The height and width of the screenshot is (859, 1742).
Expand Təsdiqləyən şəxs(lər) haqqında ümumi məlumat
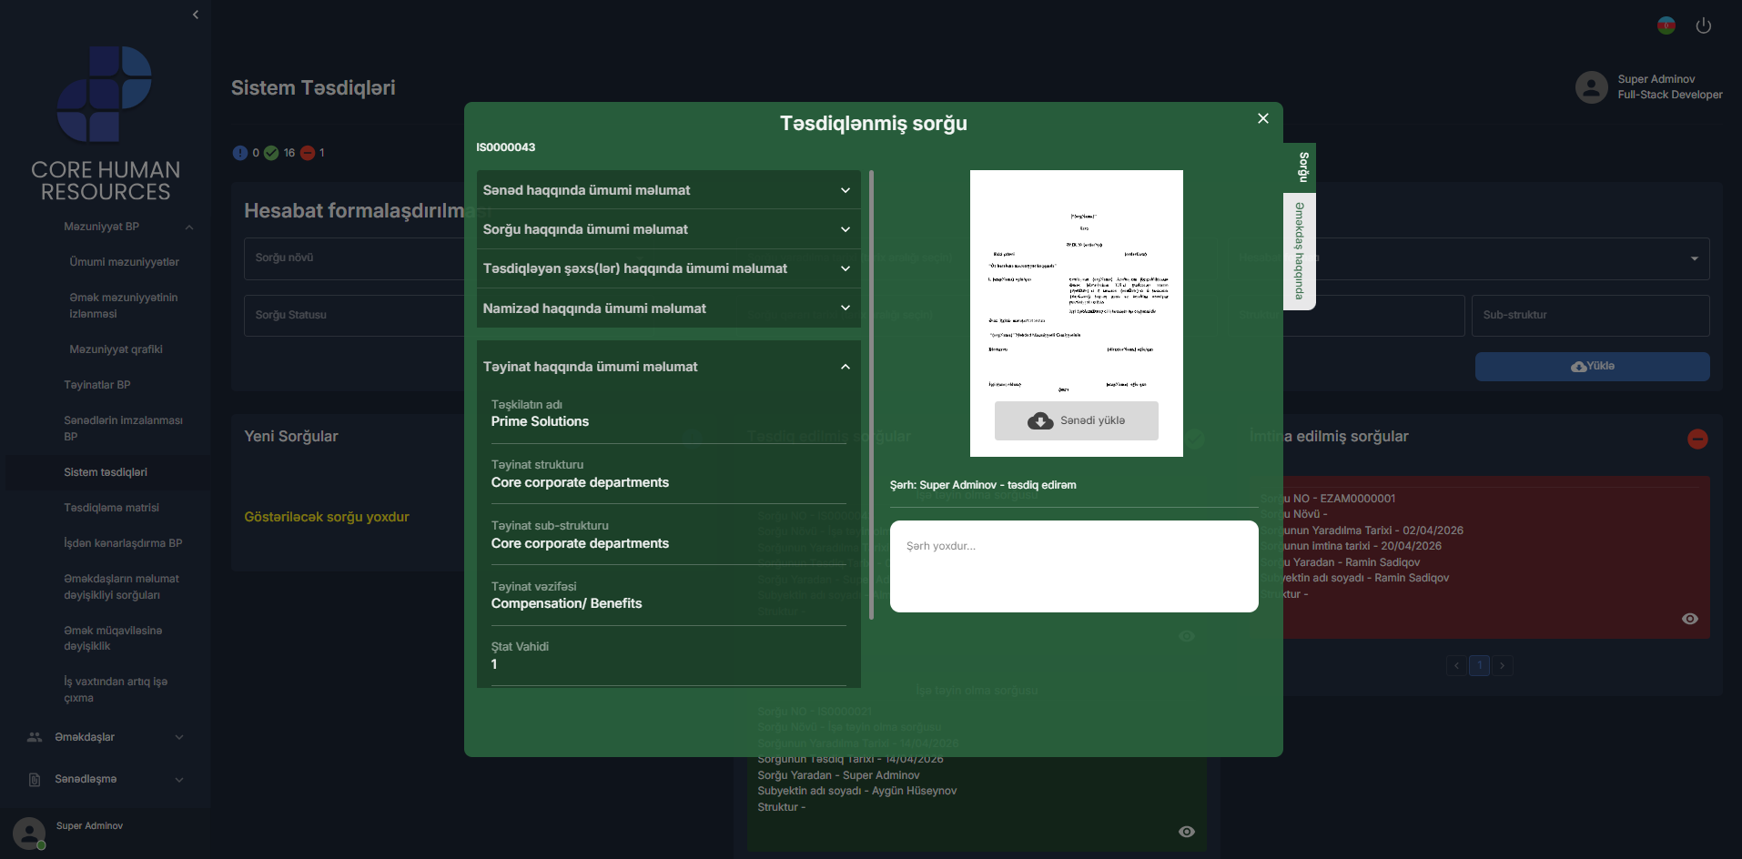669,268
